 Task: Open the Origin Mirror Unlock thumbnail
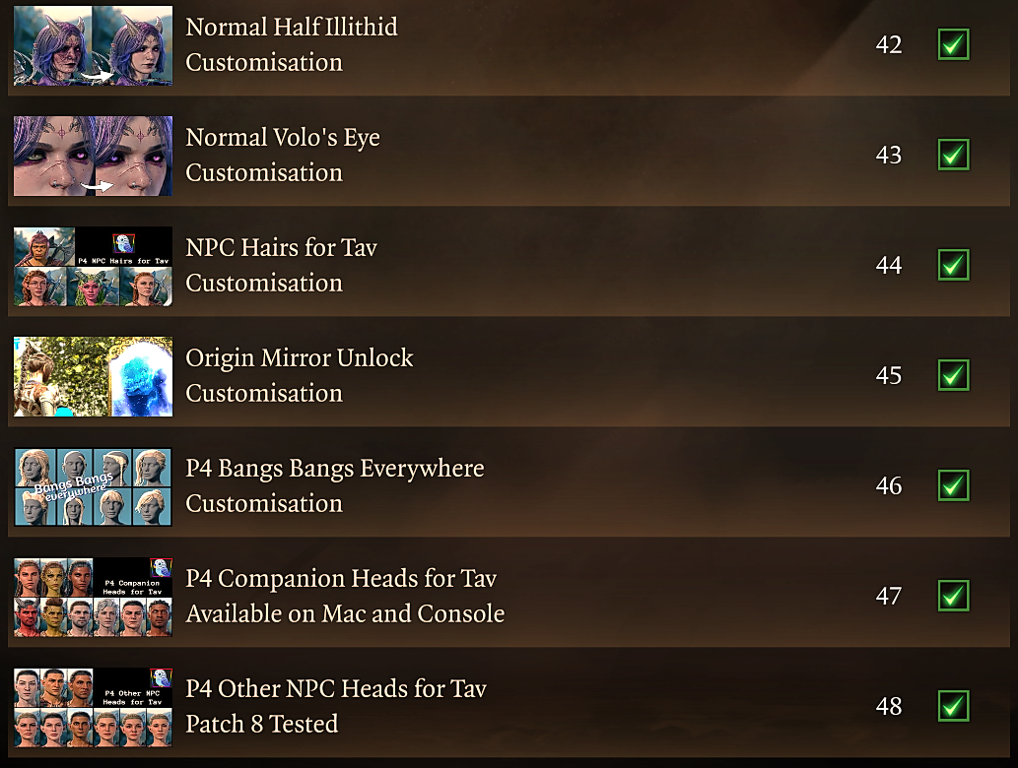click(93, 376)
